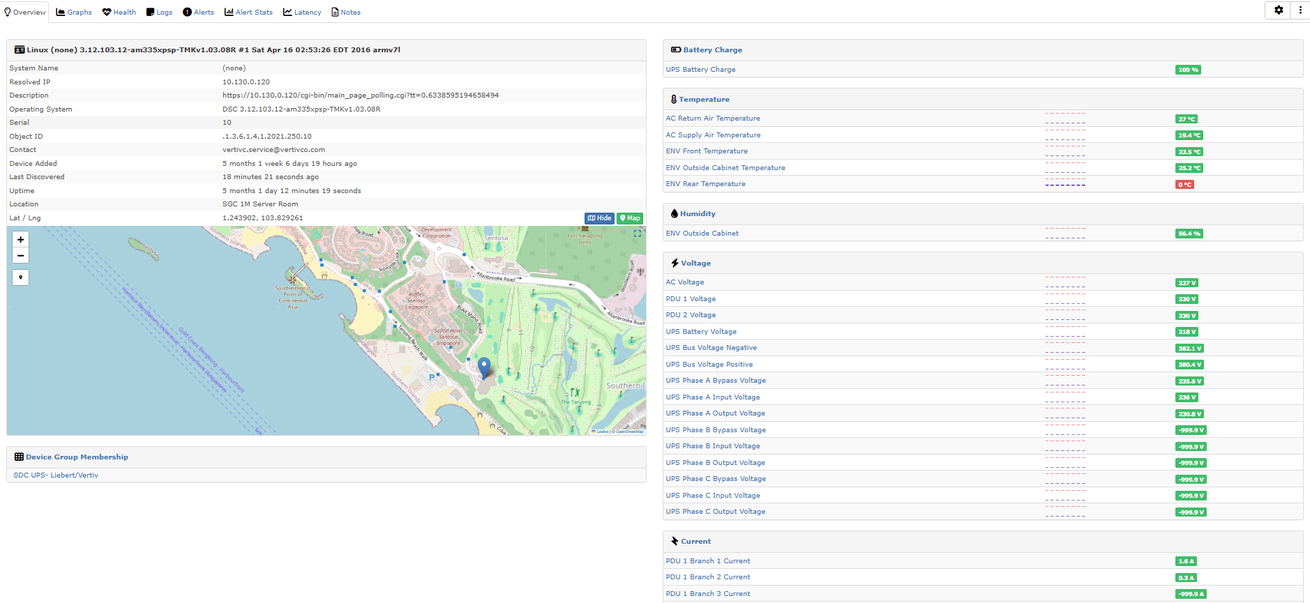
Task: Hide the location map
Action: pyautogui.click(x=599, y=218)
